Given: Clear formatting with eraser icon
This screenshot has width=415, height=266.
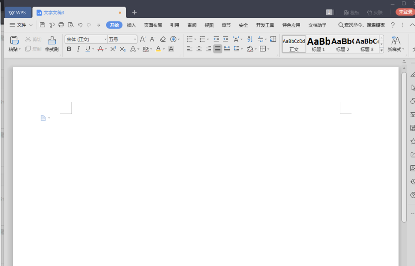Looking at the screenshot, I should 163,39.
